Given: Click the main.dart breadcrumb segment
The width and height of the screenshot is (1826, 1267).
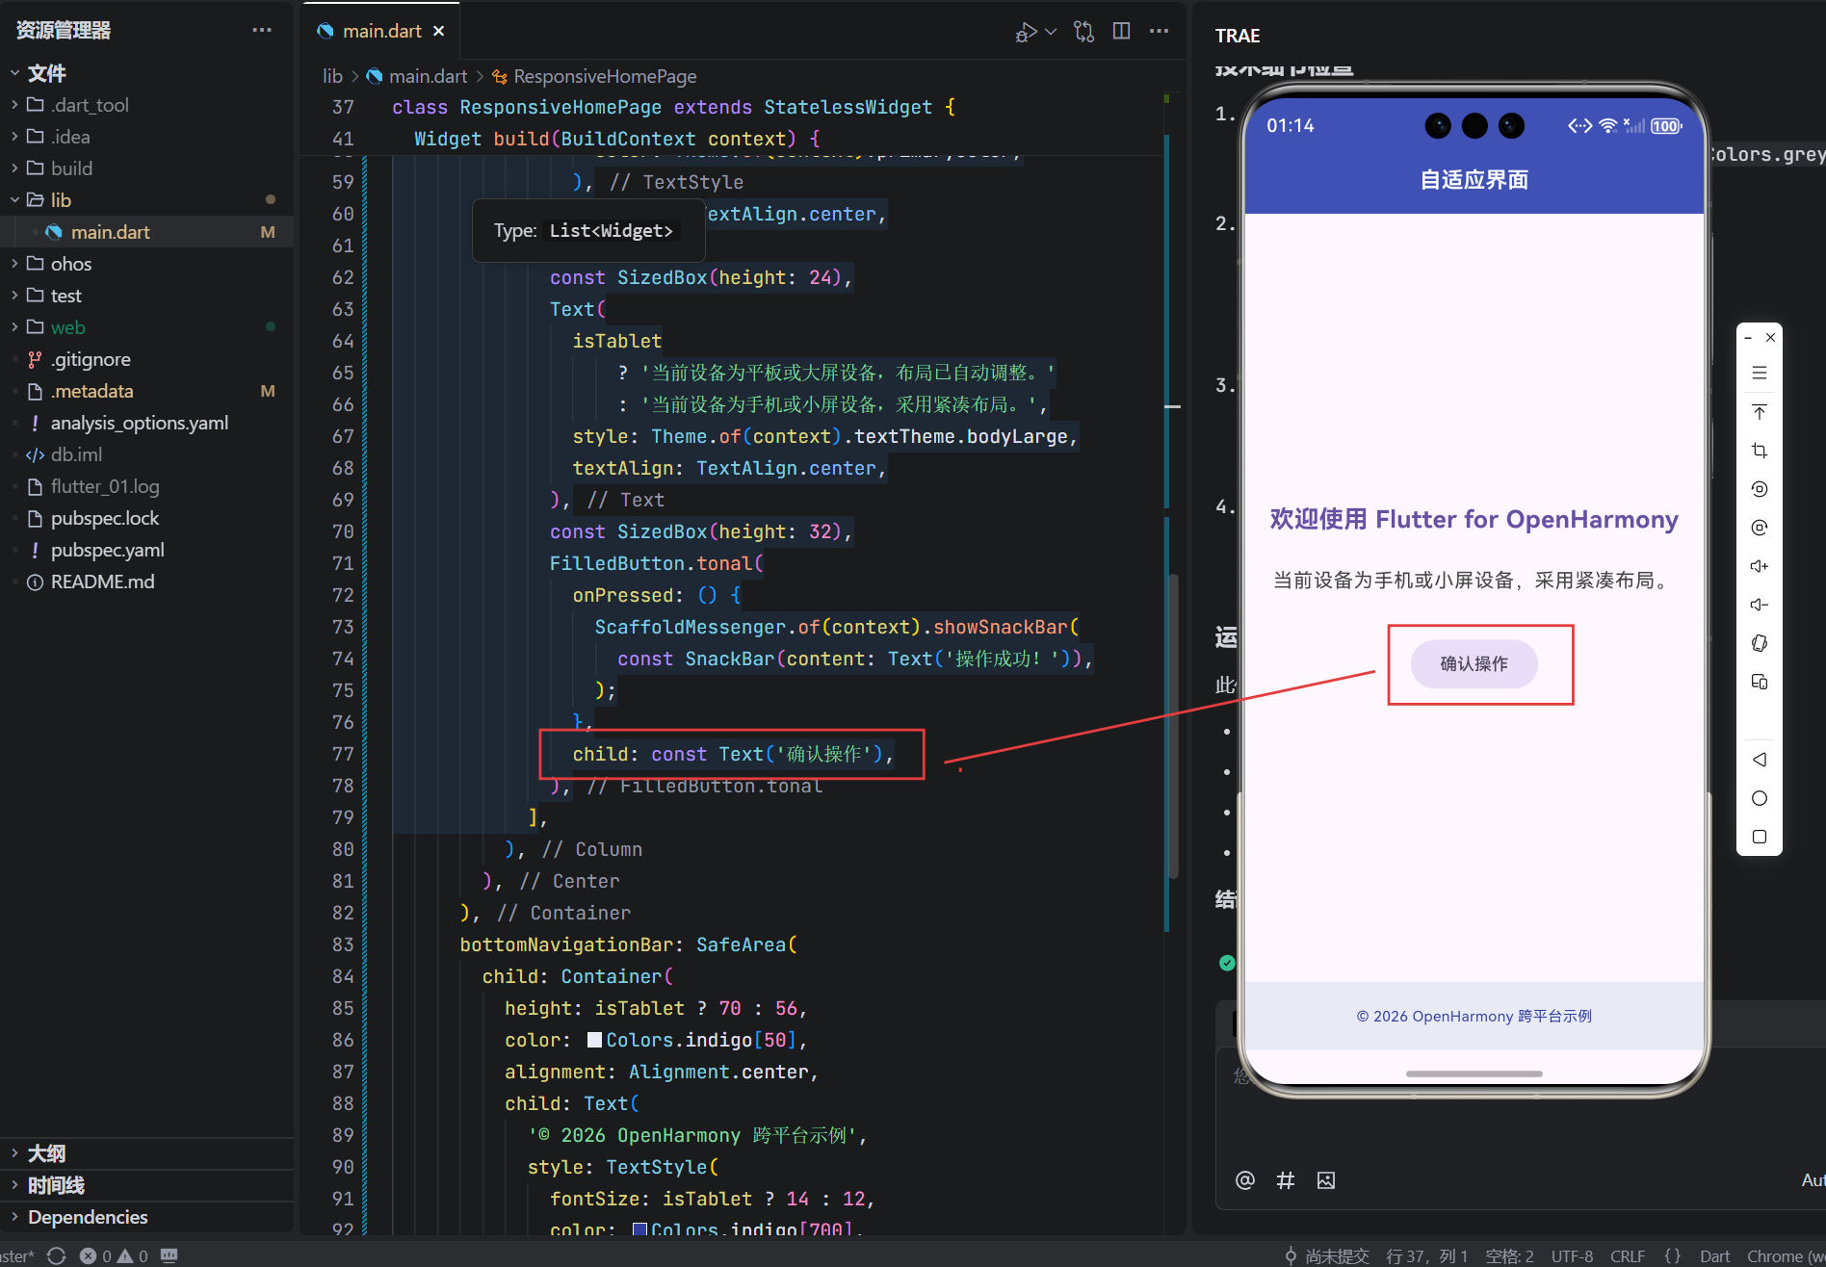Looking at the screenshot, I should point(428,76).
